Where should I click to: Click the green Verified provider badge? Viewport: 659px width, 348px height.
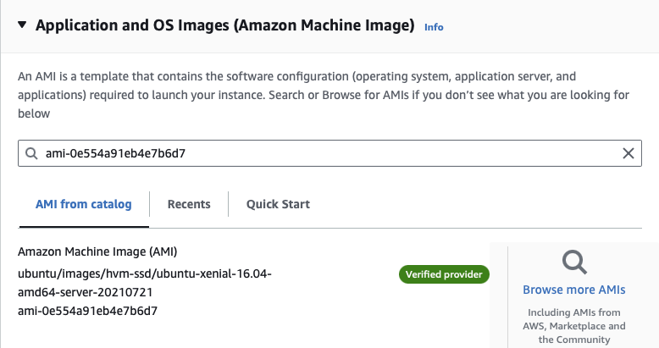(x=444, y=275)
